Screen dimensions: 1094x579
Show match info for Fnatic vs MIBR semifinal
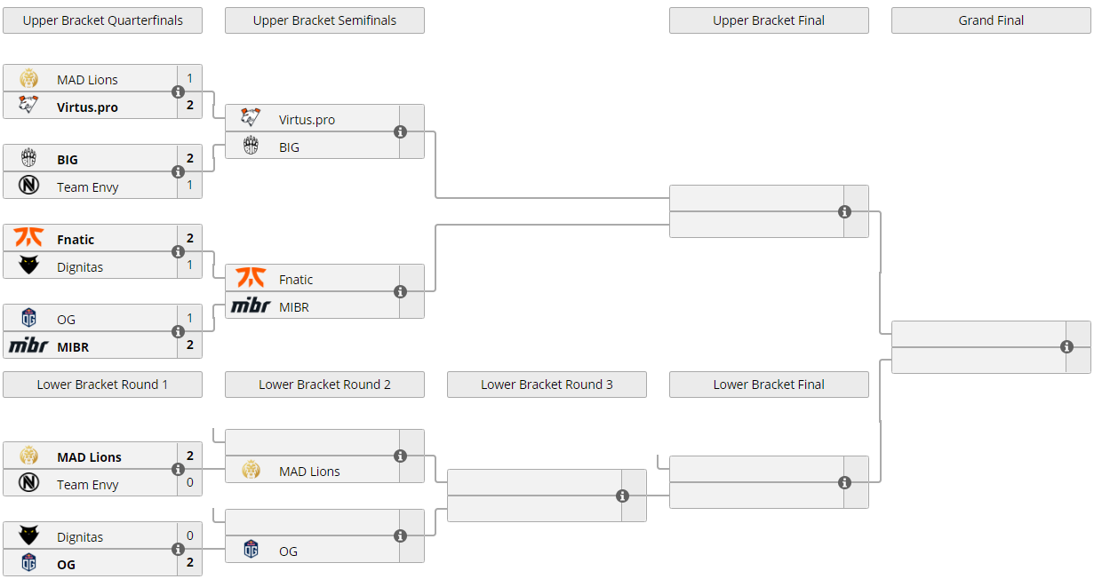click(x=400, y=292)
